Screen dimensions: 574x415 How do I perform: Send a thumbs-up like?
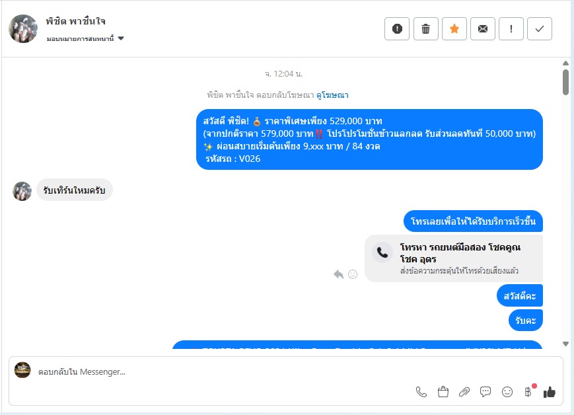pos(549,392)
